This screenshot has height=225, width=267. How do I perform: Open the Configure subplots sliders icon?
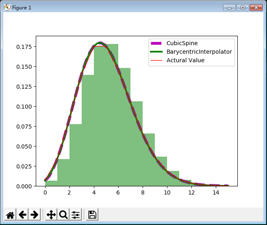click(x=76, y=214)
